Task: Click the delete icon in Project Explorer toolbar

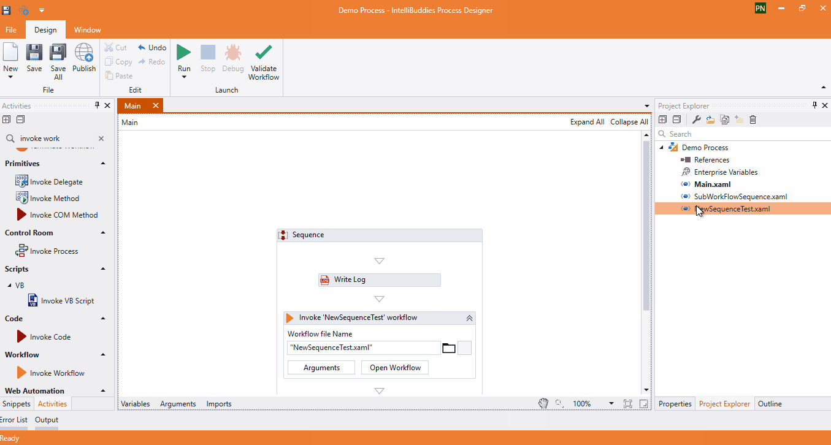Action: coord(753,119)
